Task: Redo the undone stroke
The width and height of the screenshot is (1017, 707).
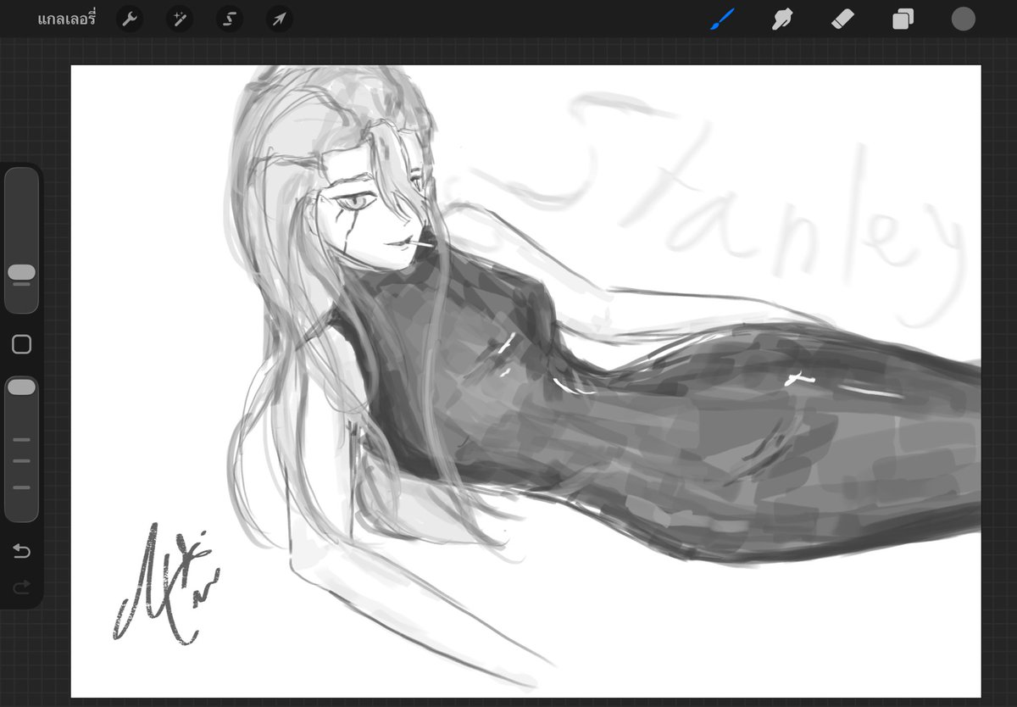Action: pos(22,586)
